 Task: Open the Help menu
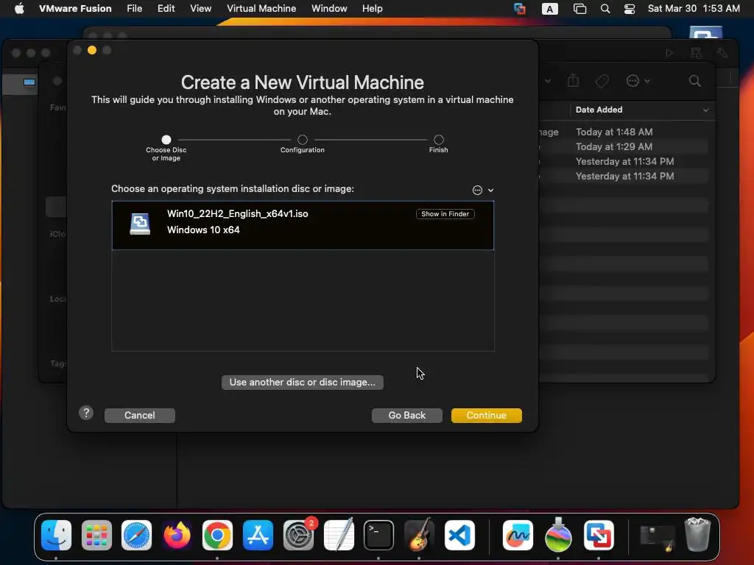coord(372,9)
